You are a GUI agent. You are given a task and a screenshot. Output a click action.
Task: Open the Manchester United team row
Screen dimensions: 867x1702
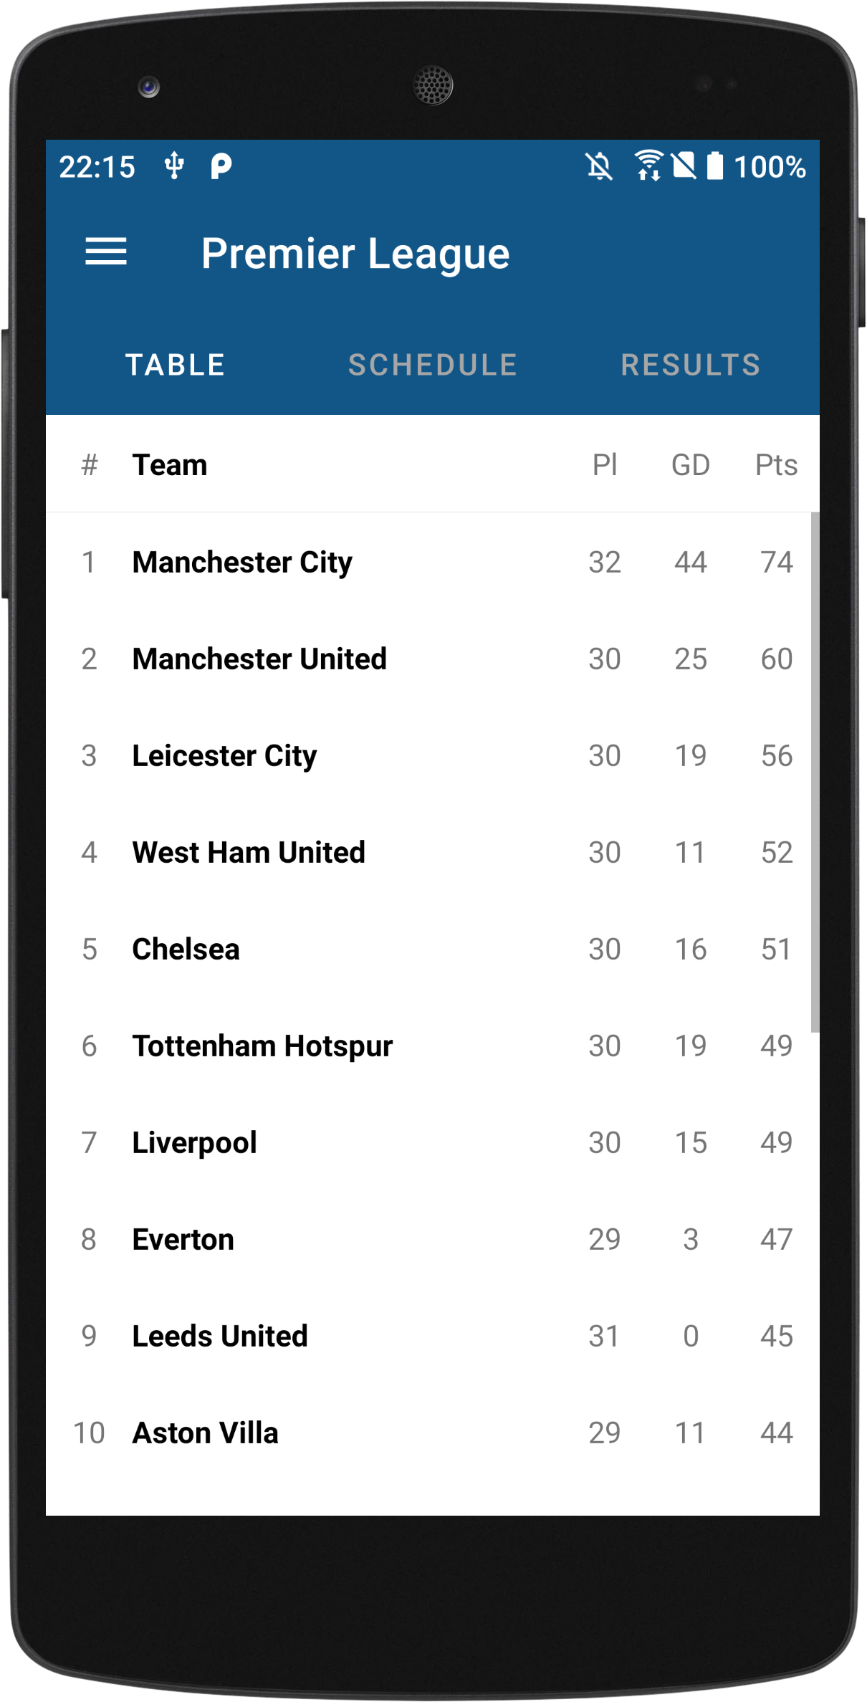[x=259, y=659]
